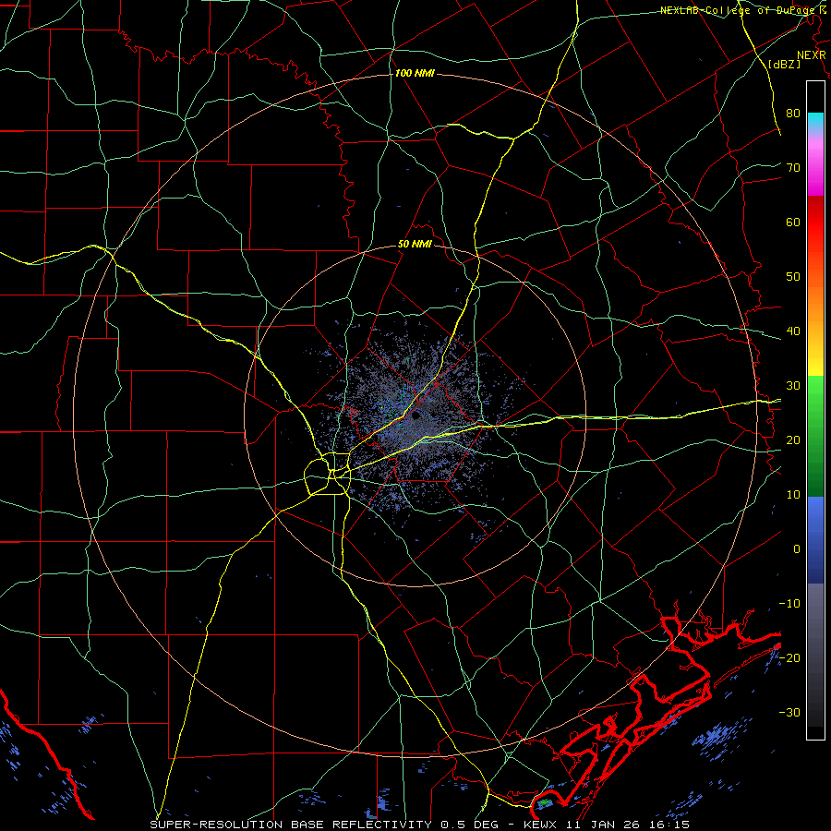
Task: Pick the cyan segment of the reflectivity color bar
Action: point(815,120)
